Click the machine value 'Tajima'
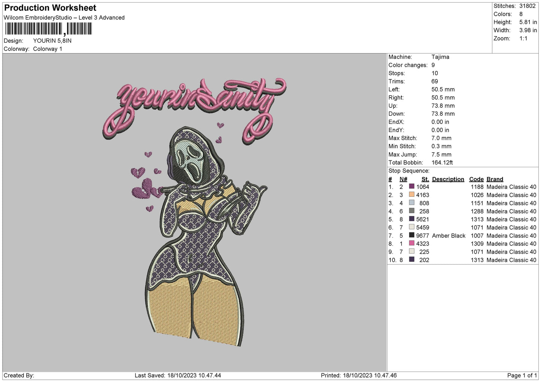Image resolution: width=541 pixels, height=382 pixels. 440,57
